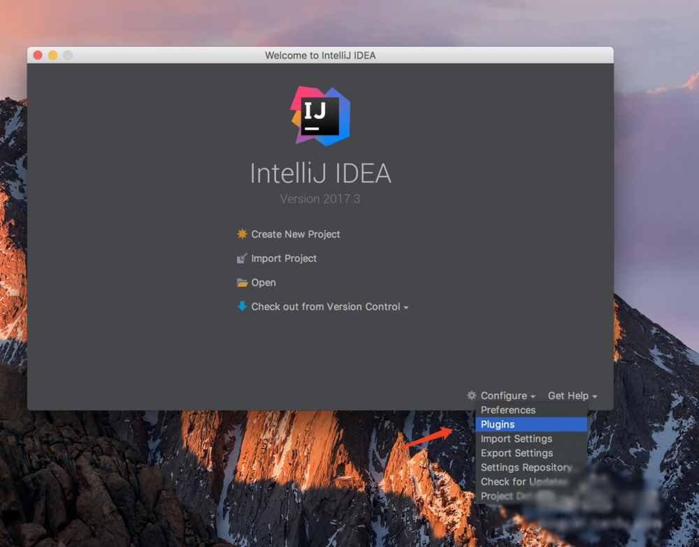
Task: Click the Create New Project star icon
Action: coord(242,234)
